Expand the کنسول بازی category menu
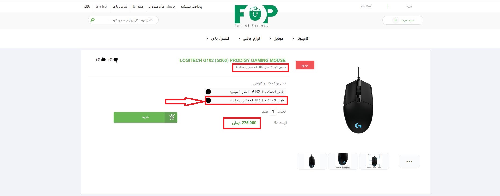500x196 pixels. 218,39
